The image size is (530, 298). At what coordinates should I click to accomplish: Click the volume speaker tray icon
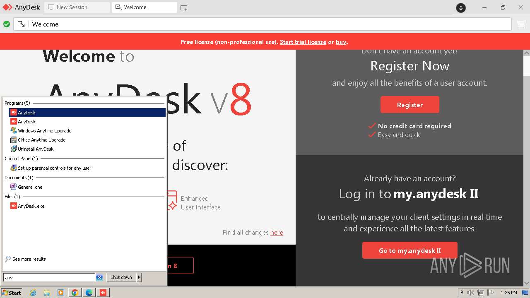tap(471, 293)
